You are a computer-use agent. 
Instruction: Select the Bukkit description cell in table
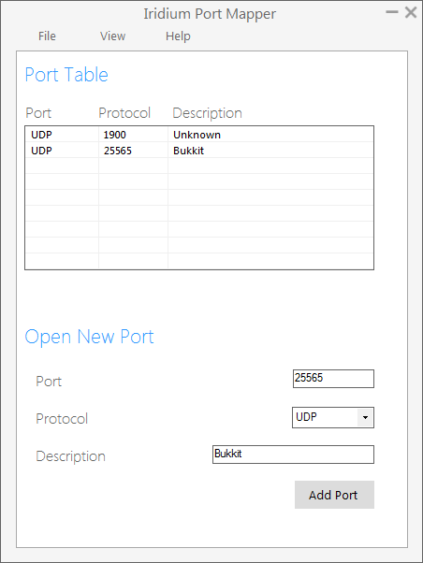(270, 151)
